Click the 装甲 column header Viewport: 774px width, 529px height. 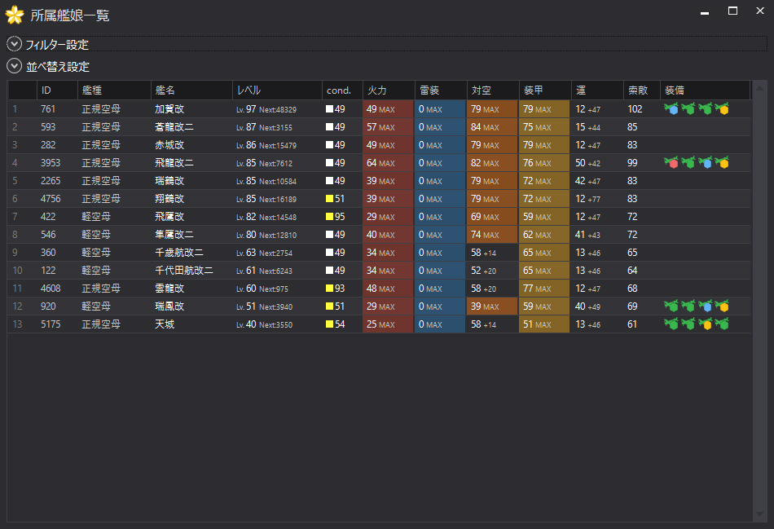tap(545, 90)
